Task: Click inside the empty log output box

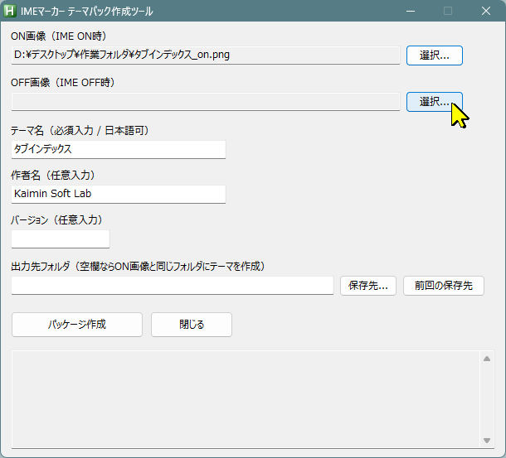Action: (x=246, y=399)
